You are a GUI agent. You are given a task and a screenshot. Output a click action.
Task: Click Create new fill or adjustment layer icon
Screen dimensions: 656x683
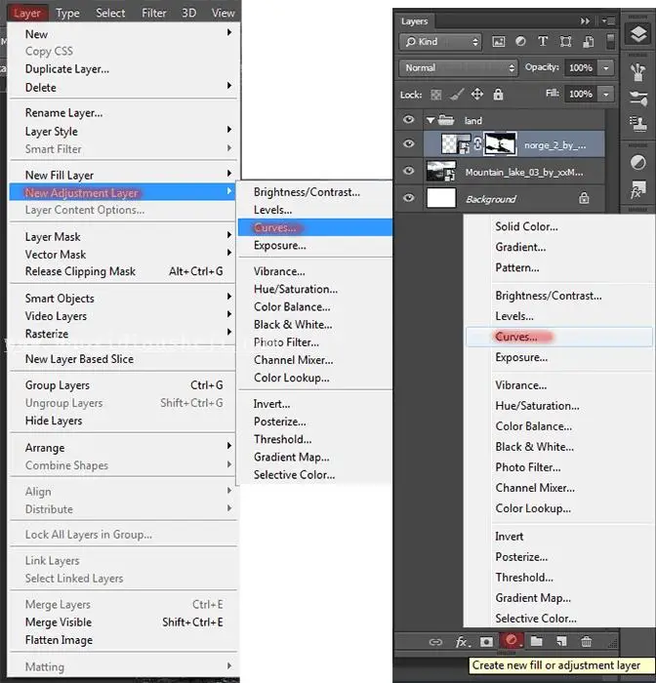tap(512, 641)
